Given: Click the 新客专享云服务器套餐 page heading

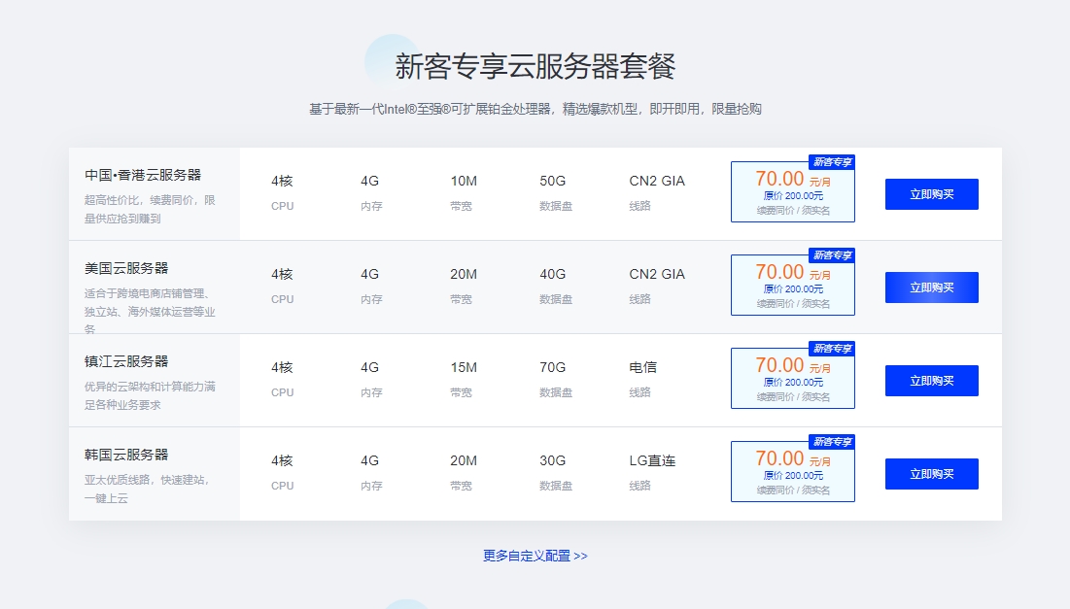Looking at the screenshot, I should [x=535, y=66].
